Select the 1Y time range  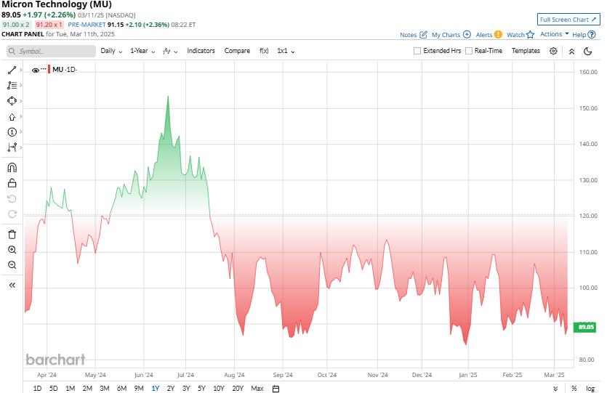point(156,389)
